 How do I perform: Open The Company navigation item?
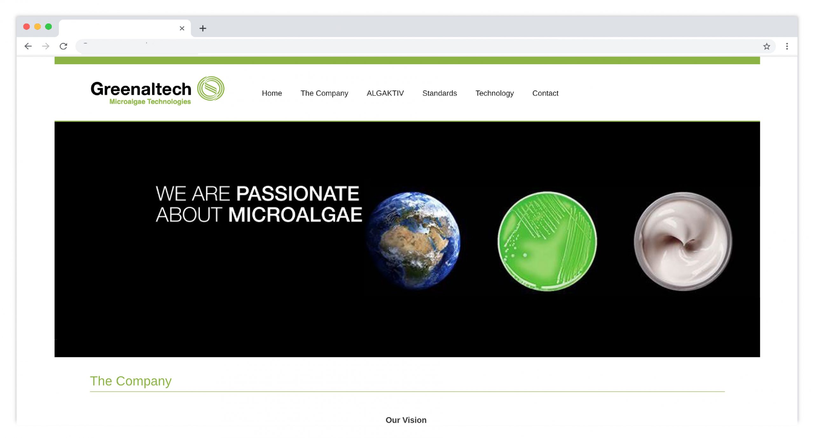click(324, 93)
